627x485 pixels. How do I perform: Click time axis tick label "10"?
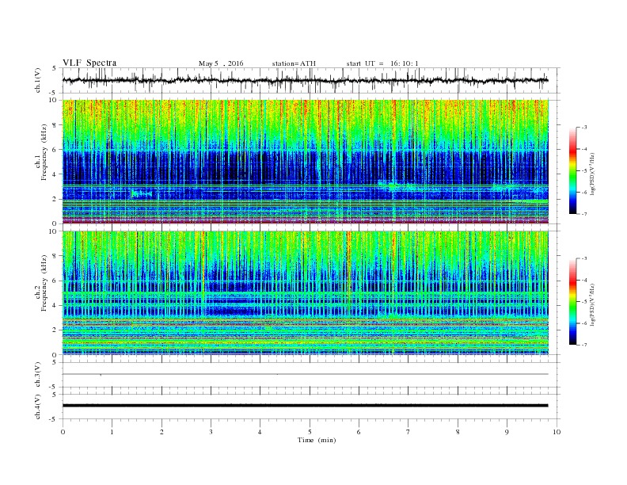click(557, 432)
